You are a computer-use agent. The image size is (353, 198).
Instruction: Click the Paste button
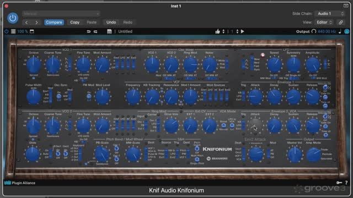92,22
